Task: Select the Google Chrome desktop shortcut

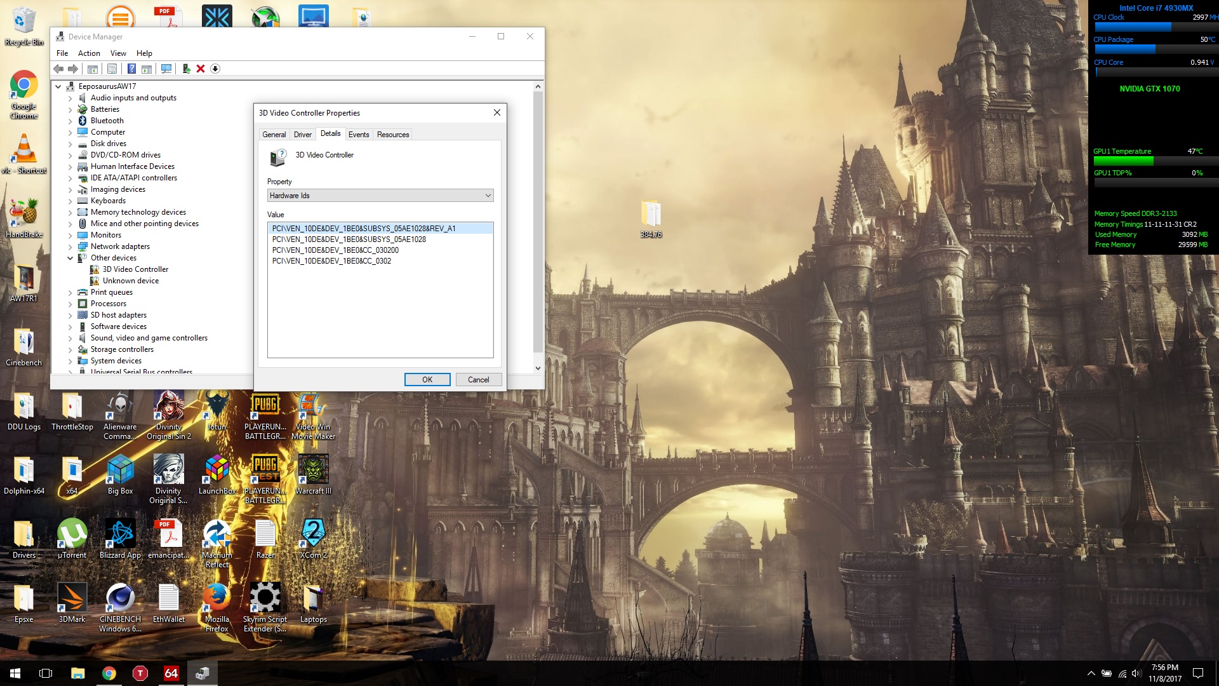Action: (x=23, y=95)
